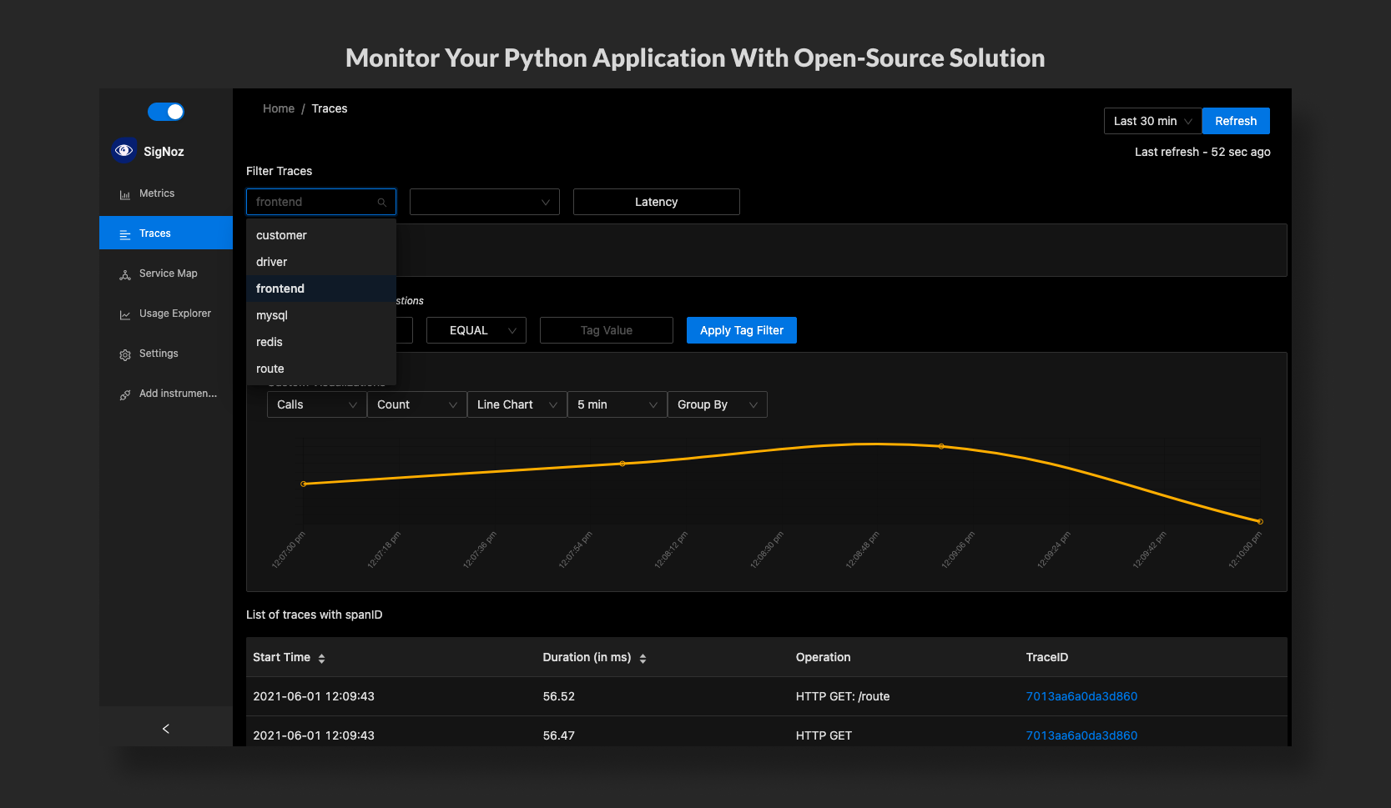The height and width of the screenshot is (808, 1391).
Task: Open Metrics via its bar chart icon
Action: (125, 194)
